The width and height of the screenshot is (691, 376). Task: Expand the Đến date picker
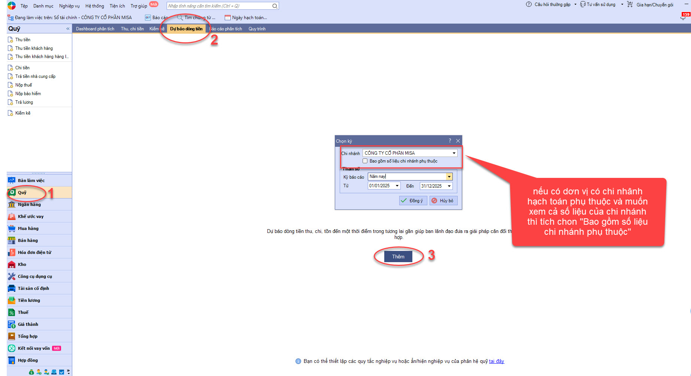(x=449, y=186)
